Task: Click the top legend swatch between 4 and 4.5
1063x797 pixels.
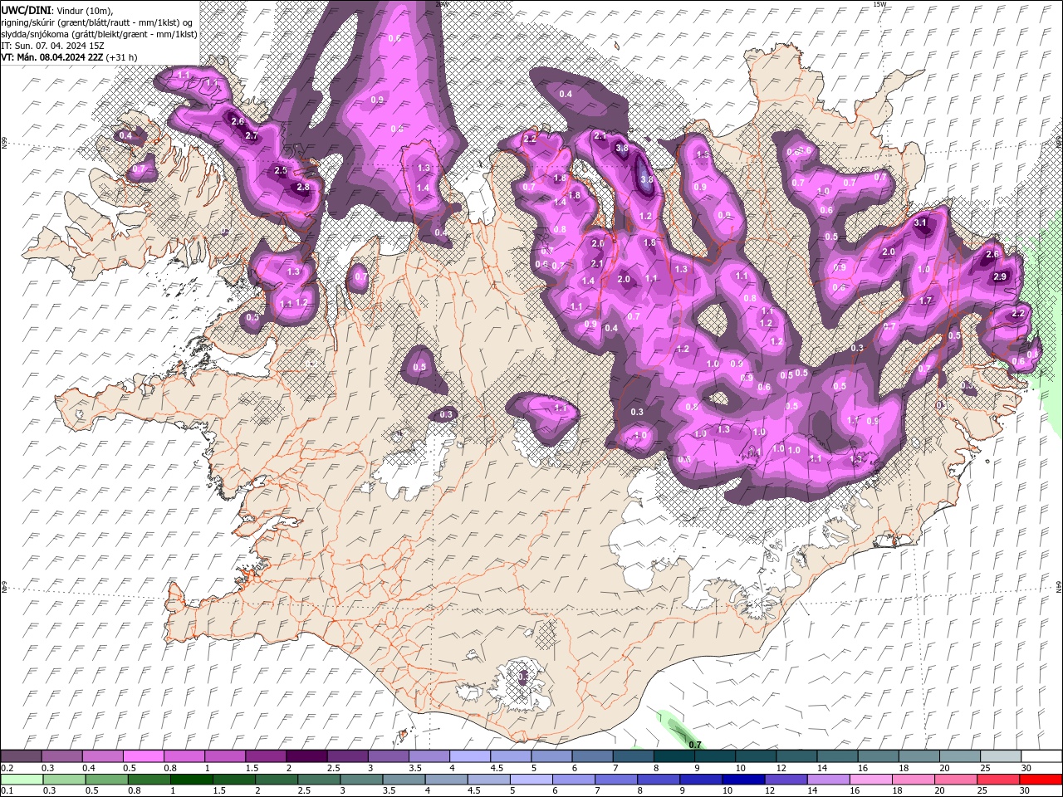Action: (470, 756)
